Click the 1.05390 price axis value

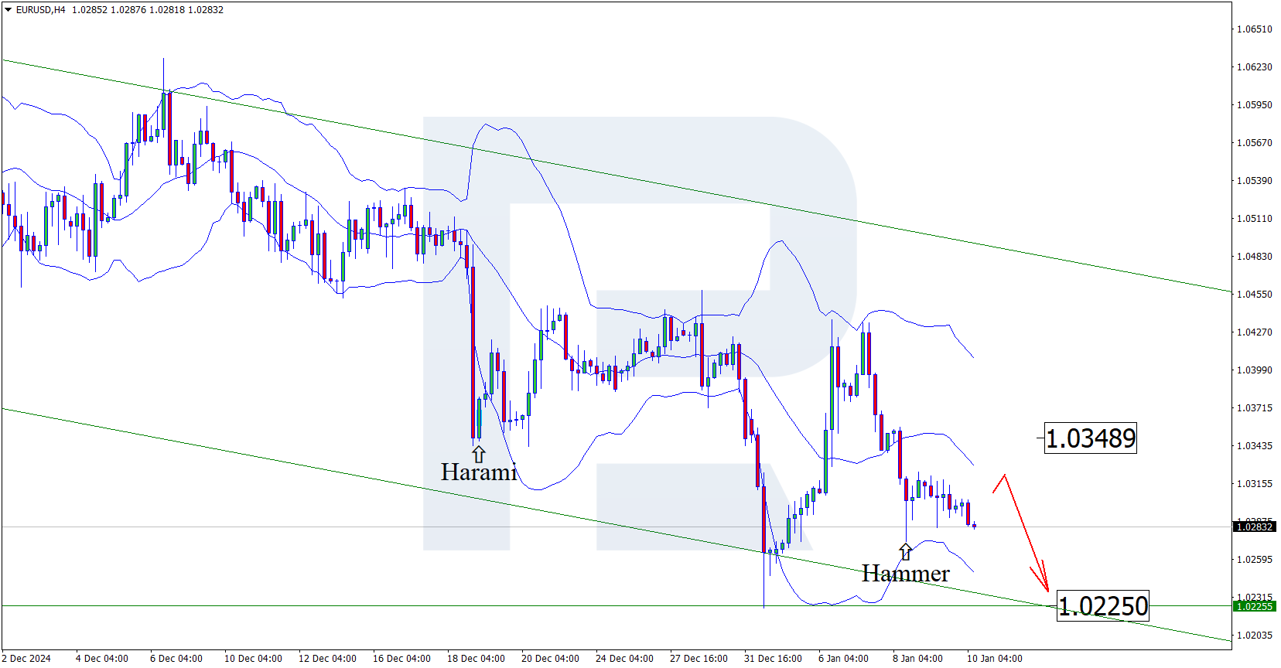pos(1254,181)
